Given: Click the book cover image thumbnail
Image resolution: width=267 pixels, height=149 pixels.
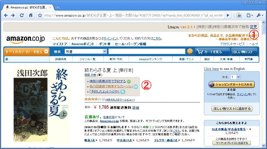Looking at the screenshot, I should click(41, 105).
